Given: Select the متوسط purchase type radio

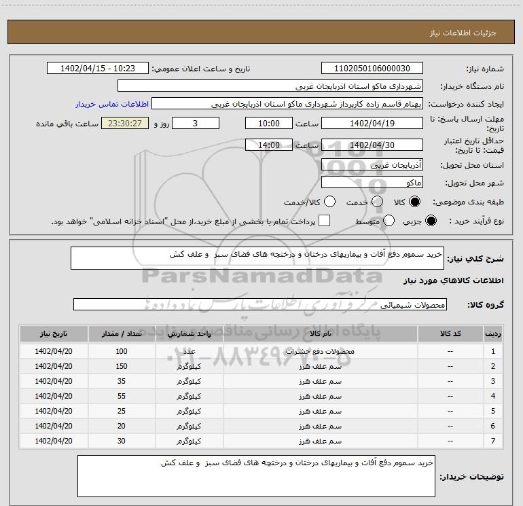Looking at the screenshot, I should pos(389,221).
